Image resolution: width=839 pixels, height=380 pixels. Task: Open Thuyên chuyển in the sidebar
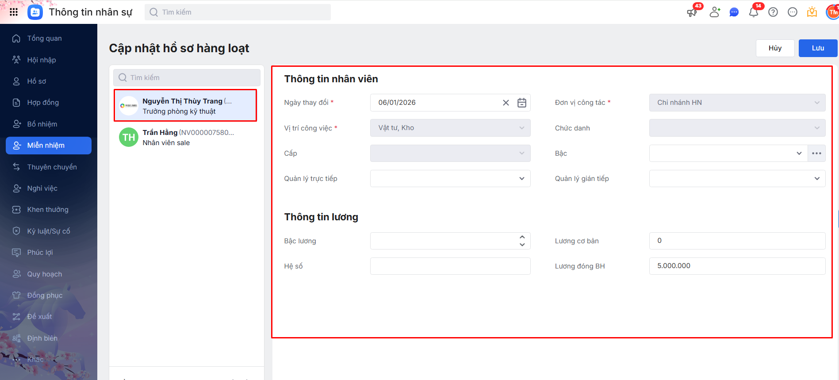(52, 167)
